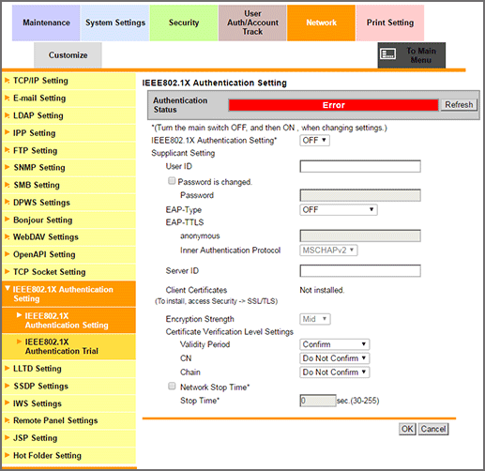Switch to the Security tab
This screenshot has width=485, height=471.
pos(184,23)
